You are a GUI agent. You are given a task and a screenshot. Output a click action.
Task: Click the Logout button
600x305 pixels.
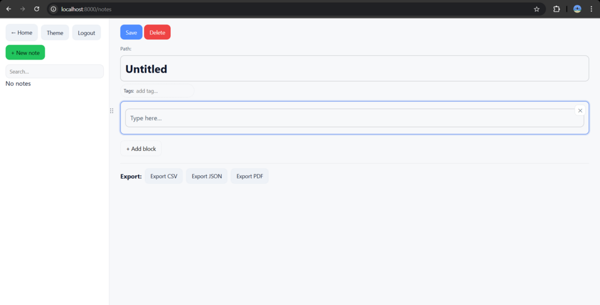(x=87, y=33)
